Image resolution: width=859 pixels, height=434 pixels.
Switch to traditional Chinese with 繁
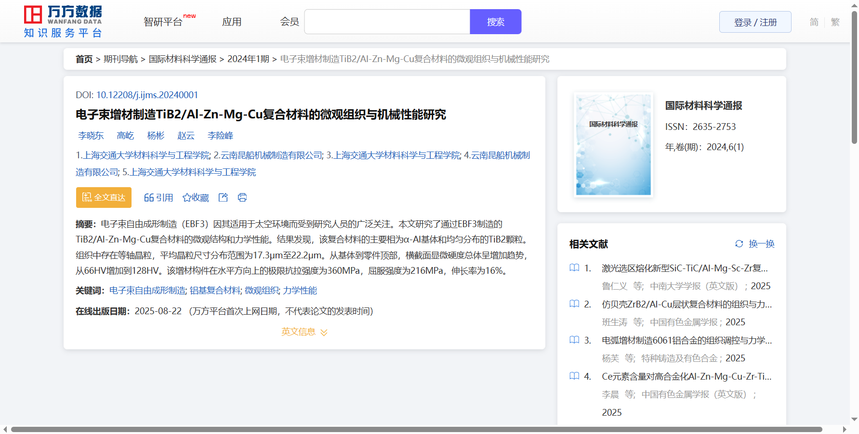835,22
